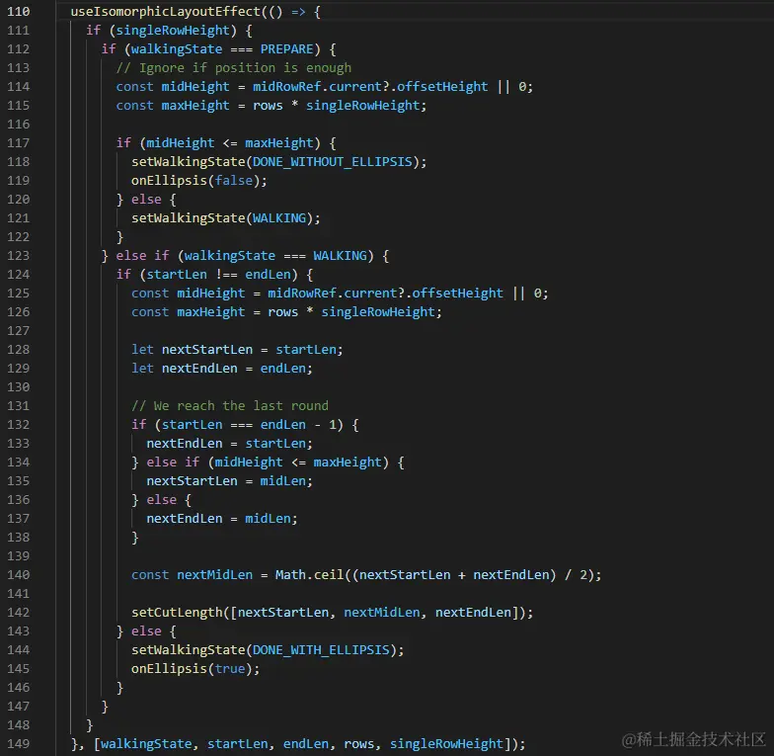Click "const nextMidLen" declaration
The image size is (774, 756).
click(x=192, y=575)
